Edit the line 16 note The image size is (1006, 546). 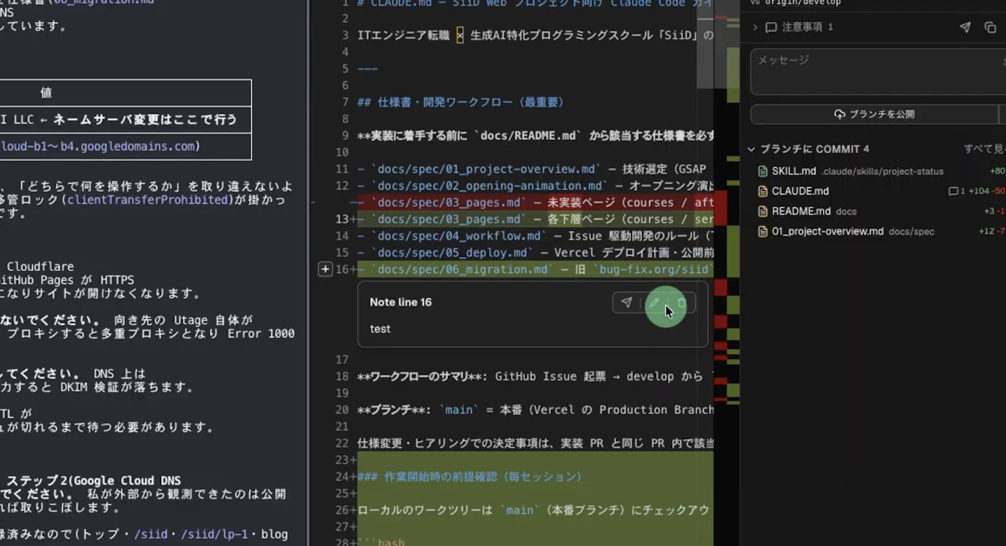(654, 302)
